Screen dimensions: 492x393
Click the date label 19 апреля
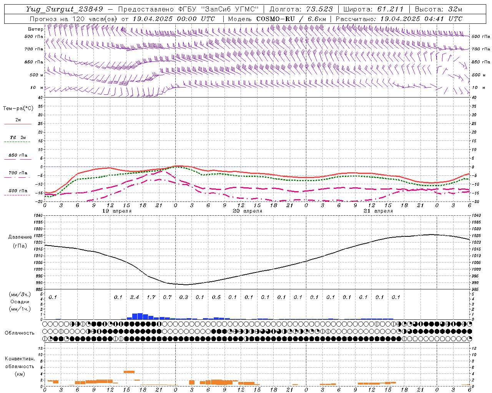117,211
